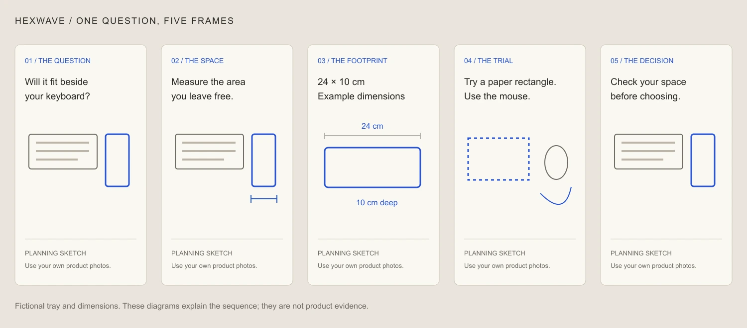This screenshot has height=328, width=747.
Task: Click the blue footprint rectangle in card 03
Action: click(x=373, y=167)
